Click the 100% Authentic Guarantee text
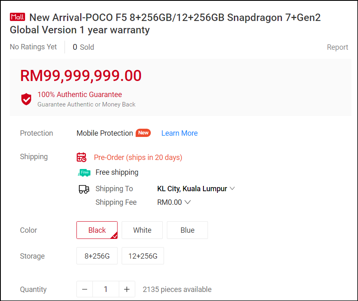 [80, 94]
